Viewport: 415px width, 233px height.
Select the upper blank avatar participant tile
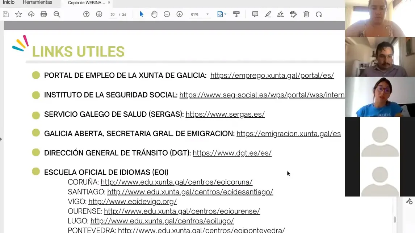[380, 137]
